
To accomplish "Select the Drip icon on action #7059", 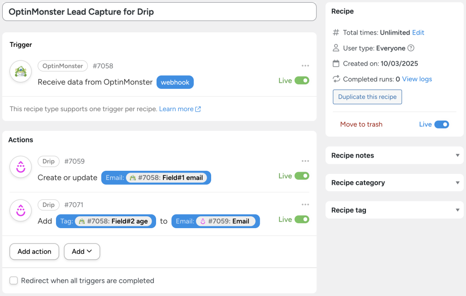I will point(20,167).
